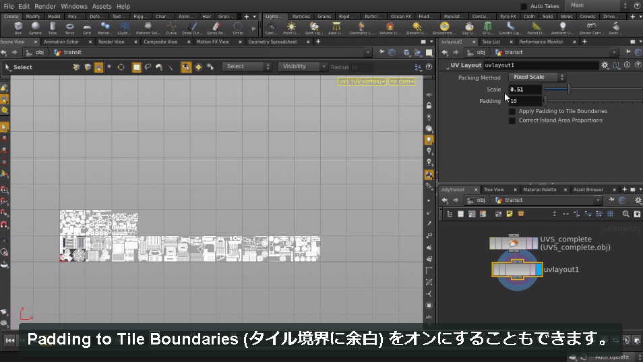Viewport: 643px width, 362px height.
Task: Add a Point Light
Action: [291, 28]
